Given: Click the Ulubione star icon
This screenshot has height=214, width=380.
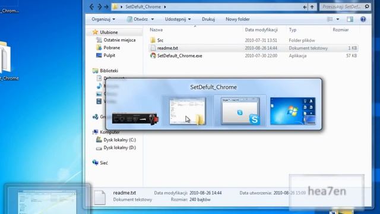Looking at the screenshot, I should (95, 32).
